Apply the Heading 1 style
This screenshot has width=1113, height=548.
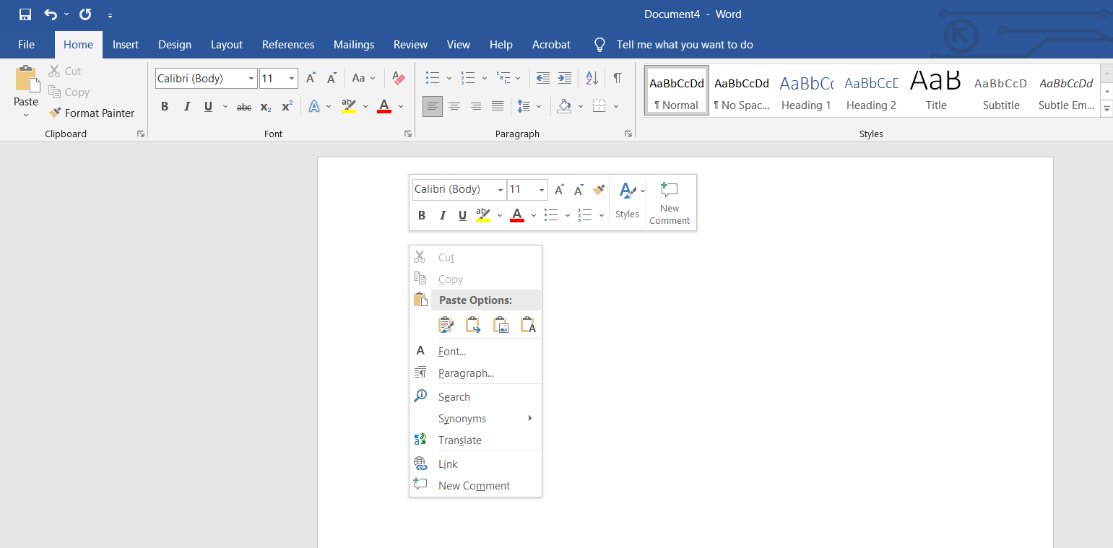click(x=805, y=90)
